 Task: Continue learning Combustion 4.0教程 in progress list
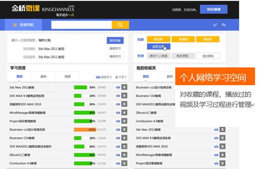point(118,163)
